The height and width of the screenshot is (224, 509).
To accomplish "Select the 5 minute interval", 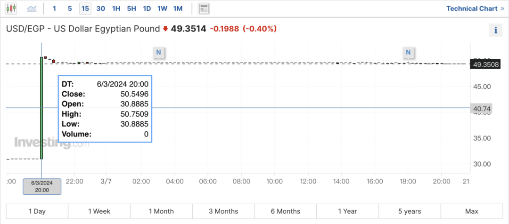I will (70, 8).
